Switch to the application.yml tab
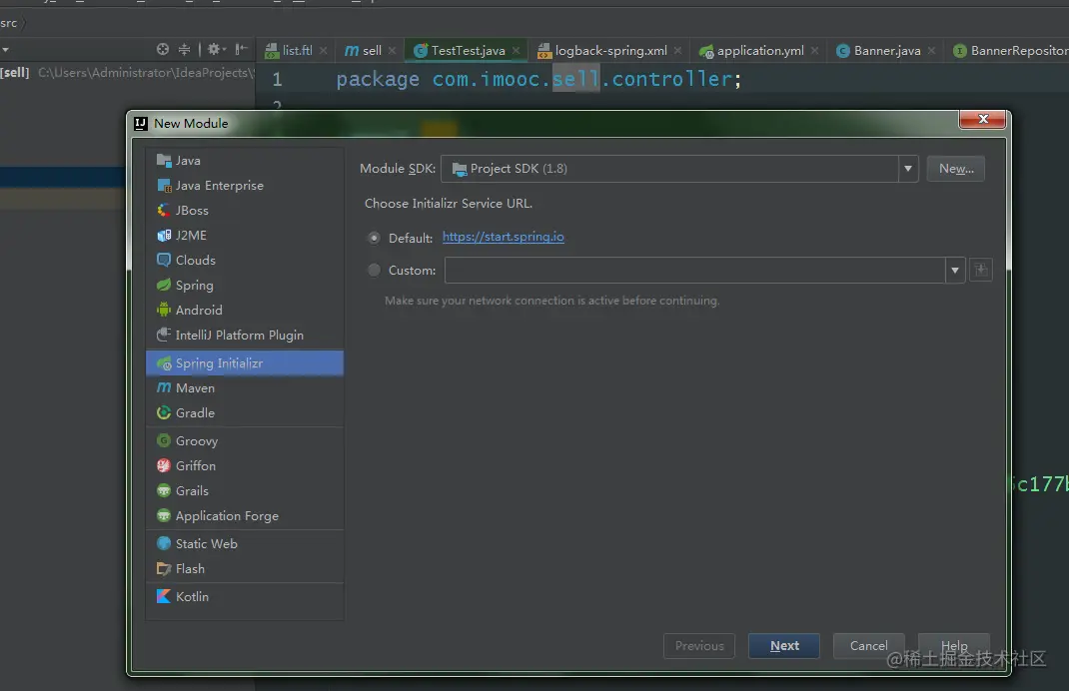Viewport: 1069px width, 691px height. tap(759, 51)
